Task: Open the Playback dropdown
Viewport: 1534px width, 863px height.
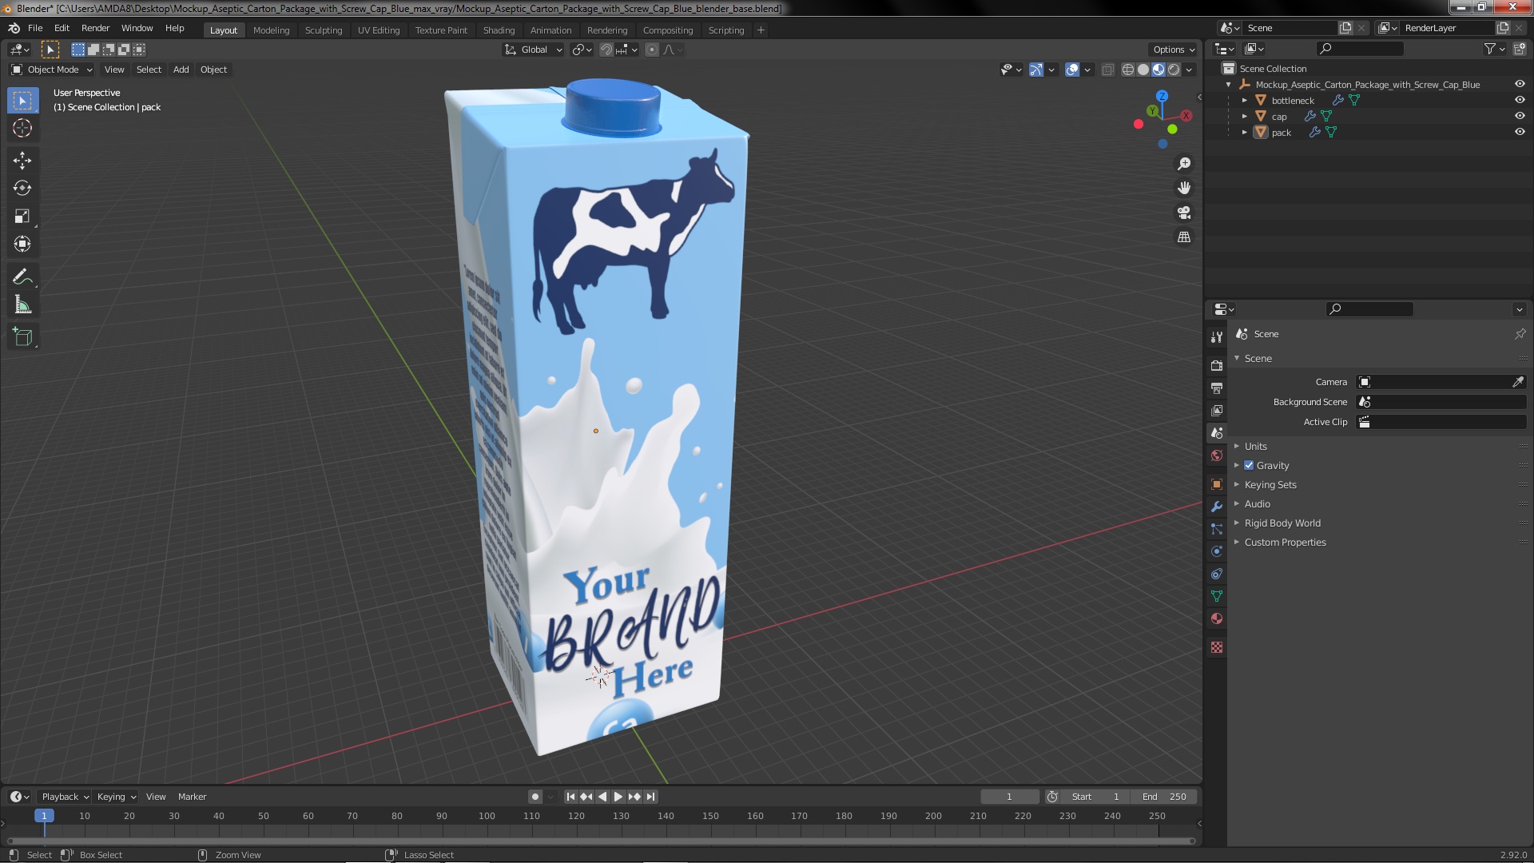Action: (x=64, y=797)
